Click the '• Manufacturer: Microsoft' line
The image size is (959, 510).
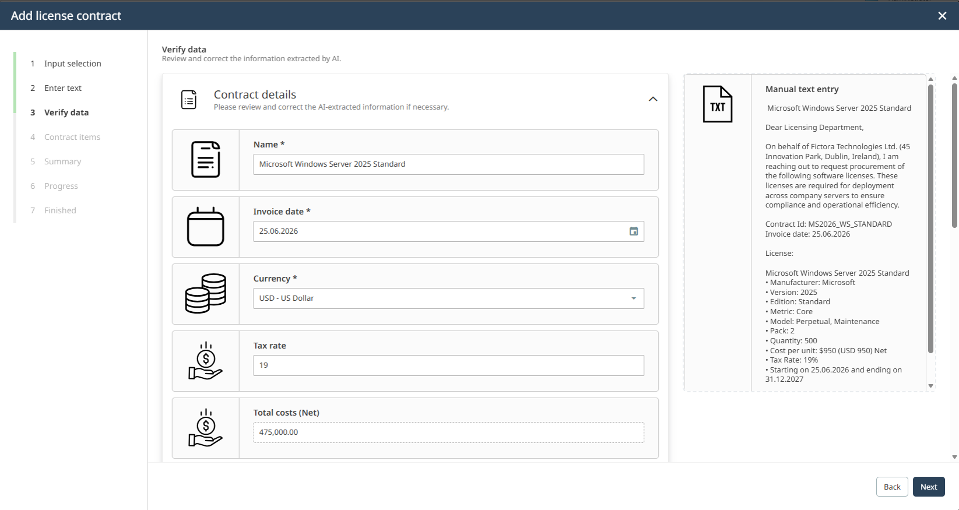810,283
